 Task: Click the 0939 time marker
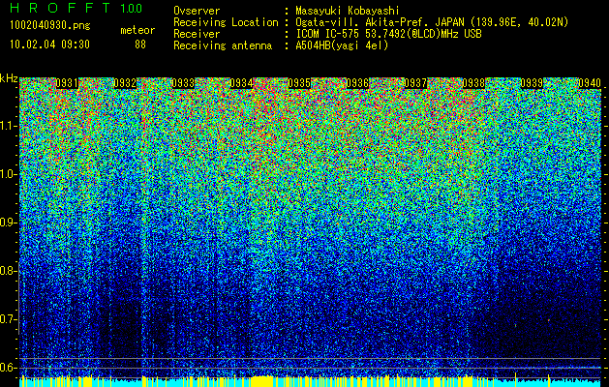pos(532,83)
